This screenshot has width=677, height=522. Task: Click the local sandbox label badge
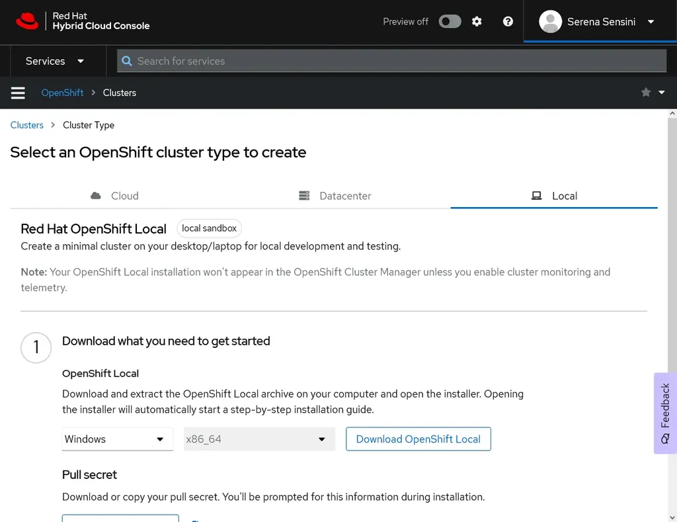click(x=209, y=228)
